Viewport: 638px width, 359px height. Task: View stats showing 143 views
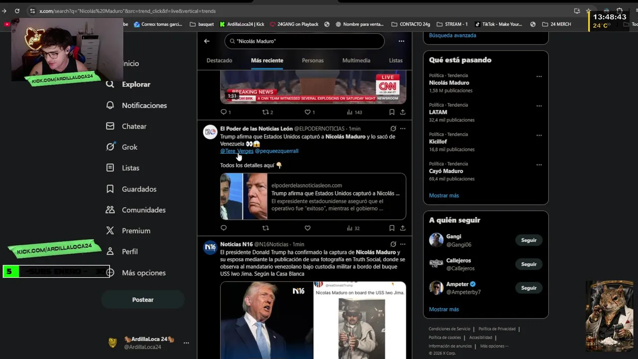(354, 112)
